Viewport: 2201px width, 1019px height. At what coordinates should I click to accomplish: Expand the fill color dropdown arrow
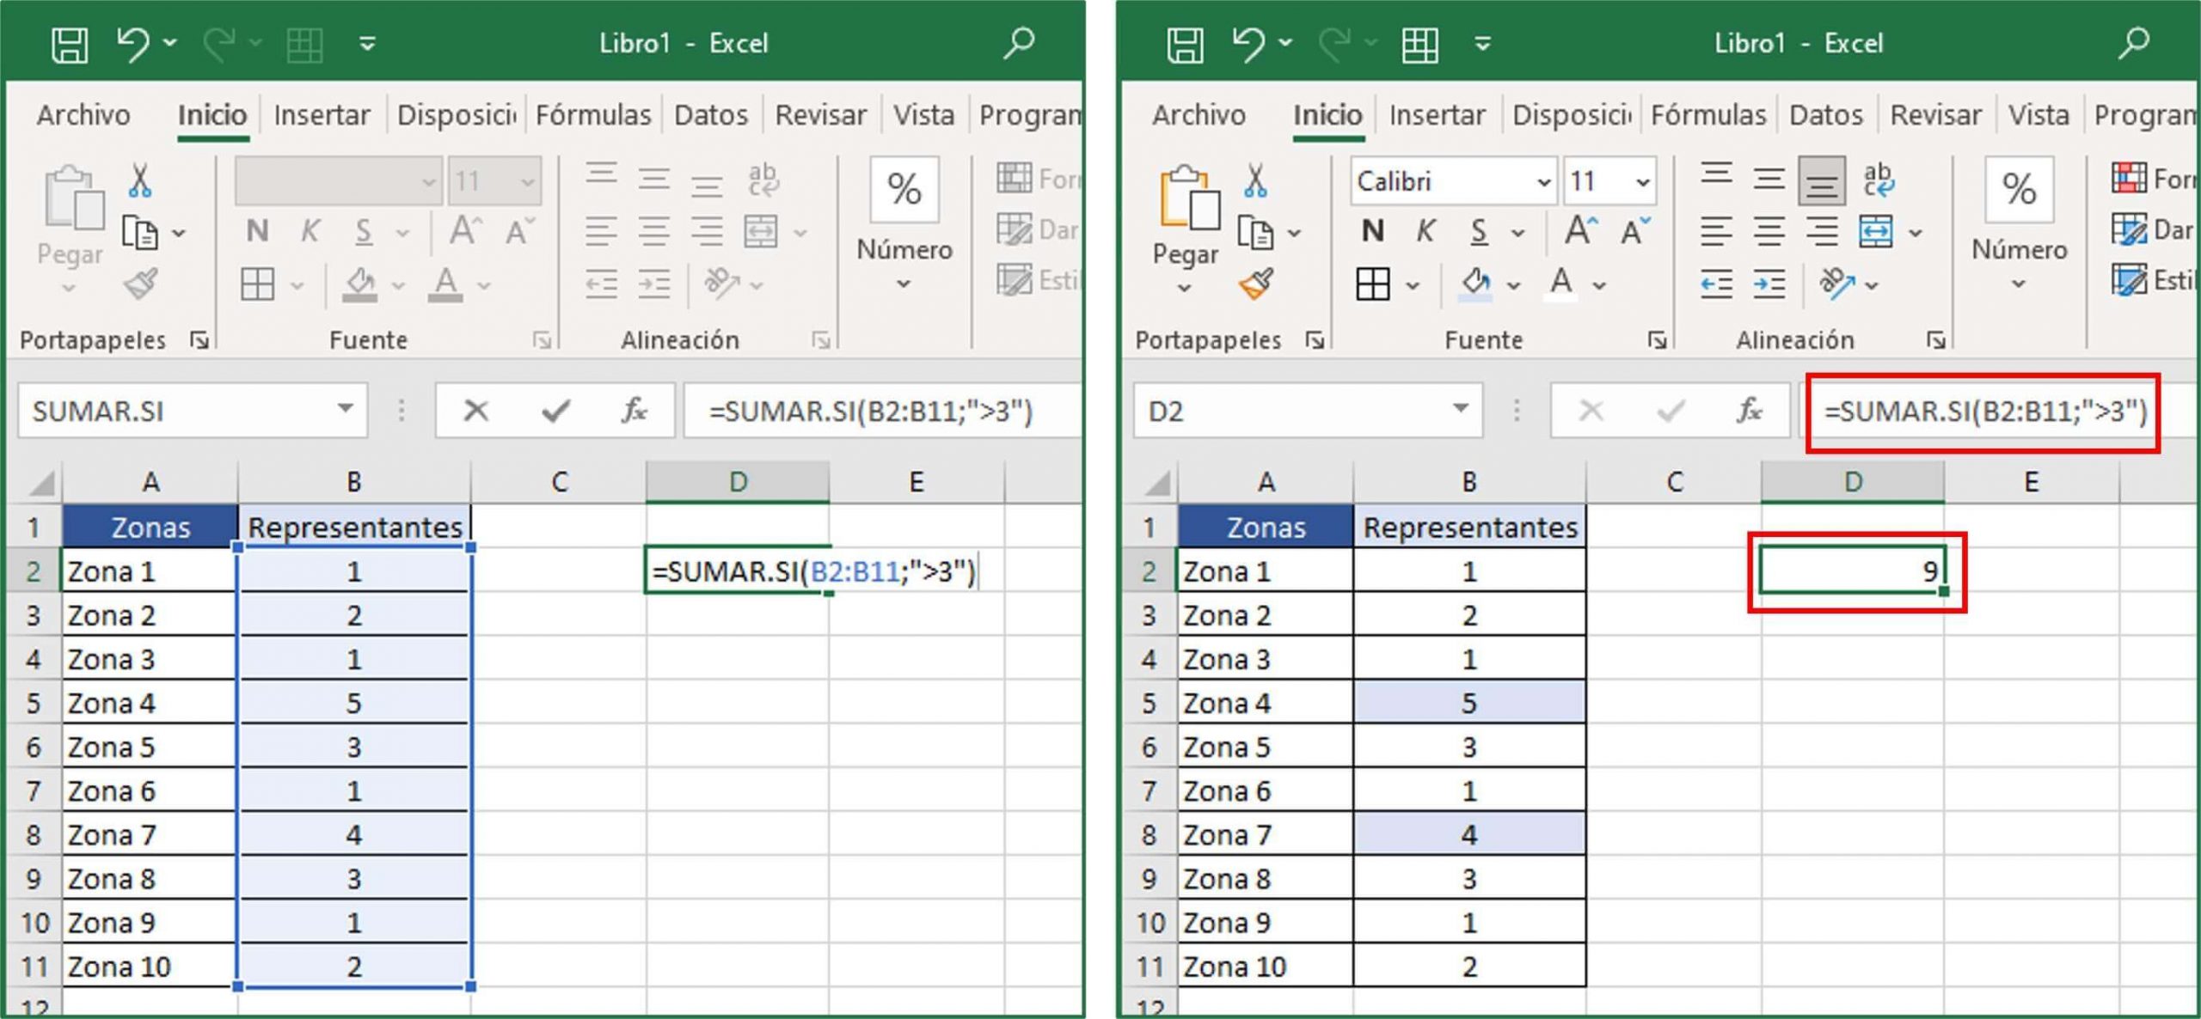point(1513,284)
